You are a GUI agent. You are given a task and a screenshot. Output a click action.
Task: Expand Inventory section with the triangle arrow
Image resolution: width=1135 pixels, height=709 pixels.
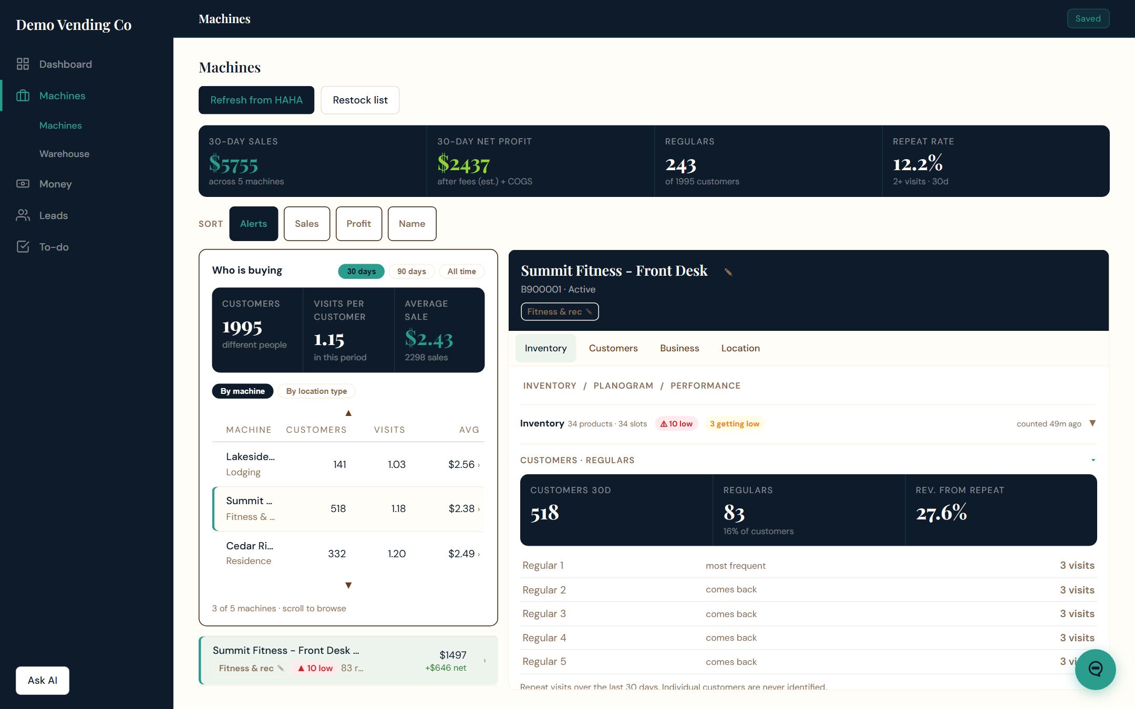pyautogui.click(x=1092, y=423)
